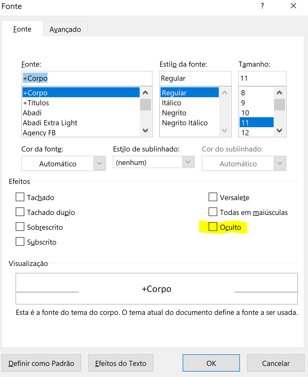Switch to the Avançado tab
This screenshot has width=308, height=377.
(x=65, y=29)
